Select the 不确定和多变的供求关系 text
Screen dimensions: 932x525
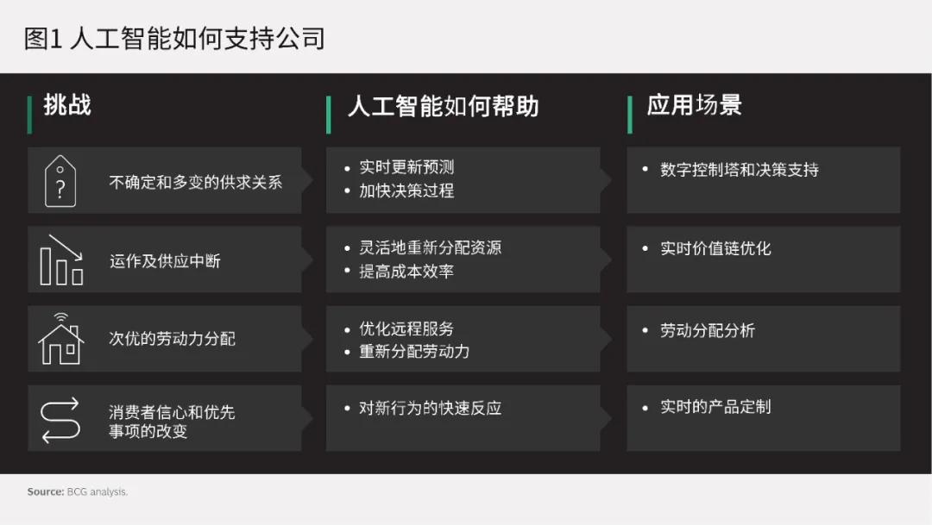[195, 183]
